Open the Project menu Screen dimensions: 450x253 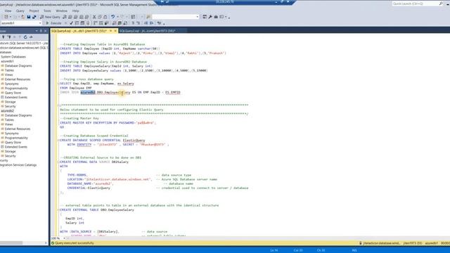pos(34,11)
